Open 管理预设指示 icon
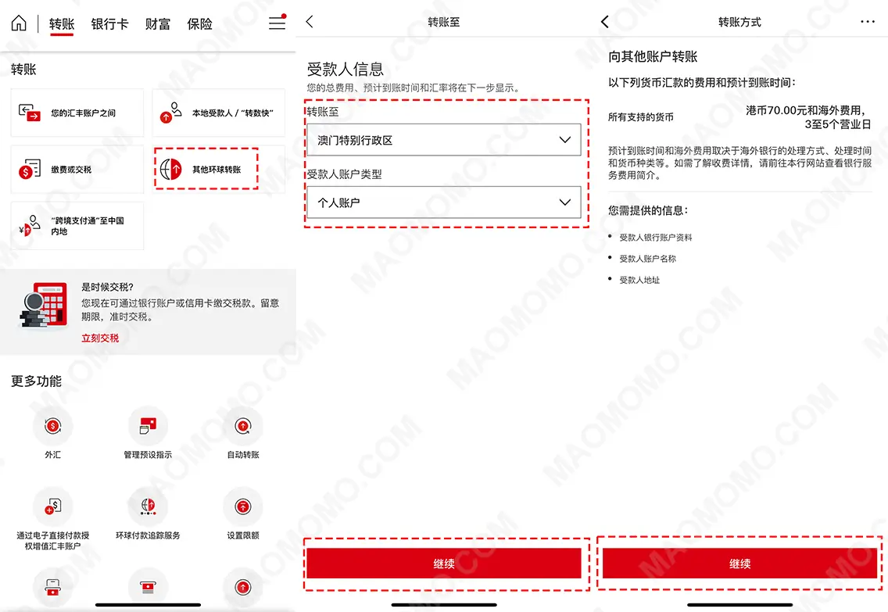 point(148,426)
